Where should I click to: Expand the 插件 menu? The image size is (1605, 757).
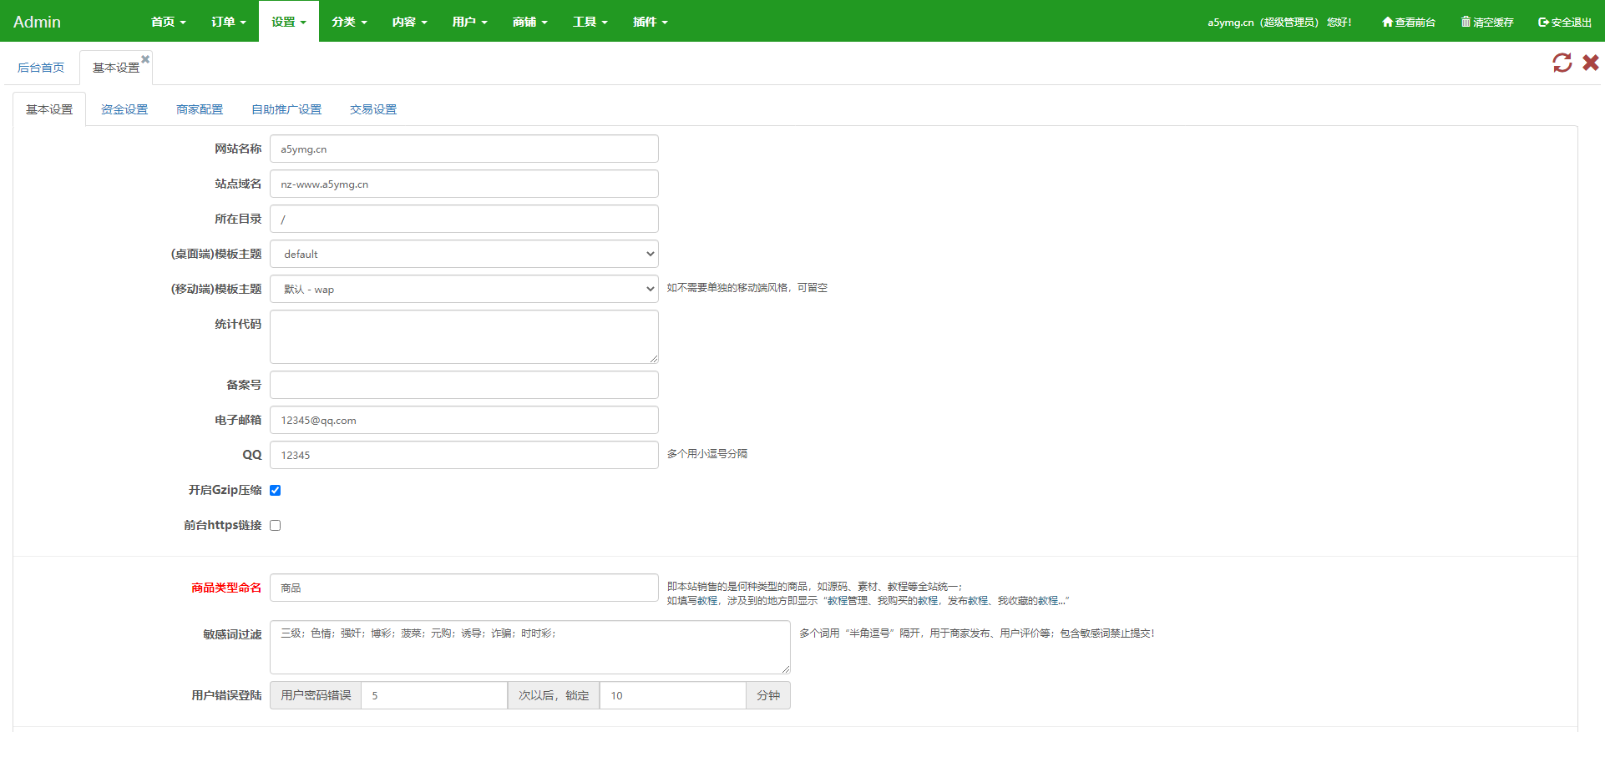(x=650, y=22)
